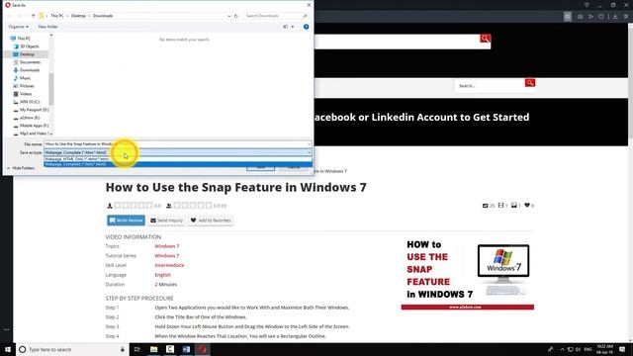Viewport: 633px width, 356px height.
Task: Click the Add to favorites button
Action: pyautogui.click(x=211, y=221)
